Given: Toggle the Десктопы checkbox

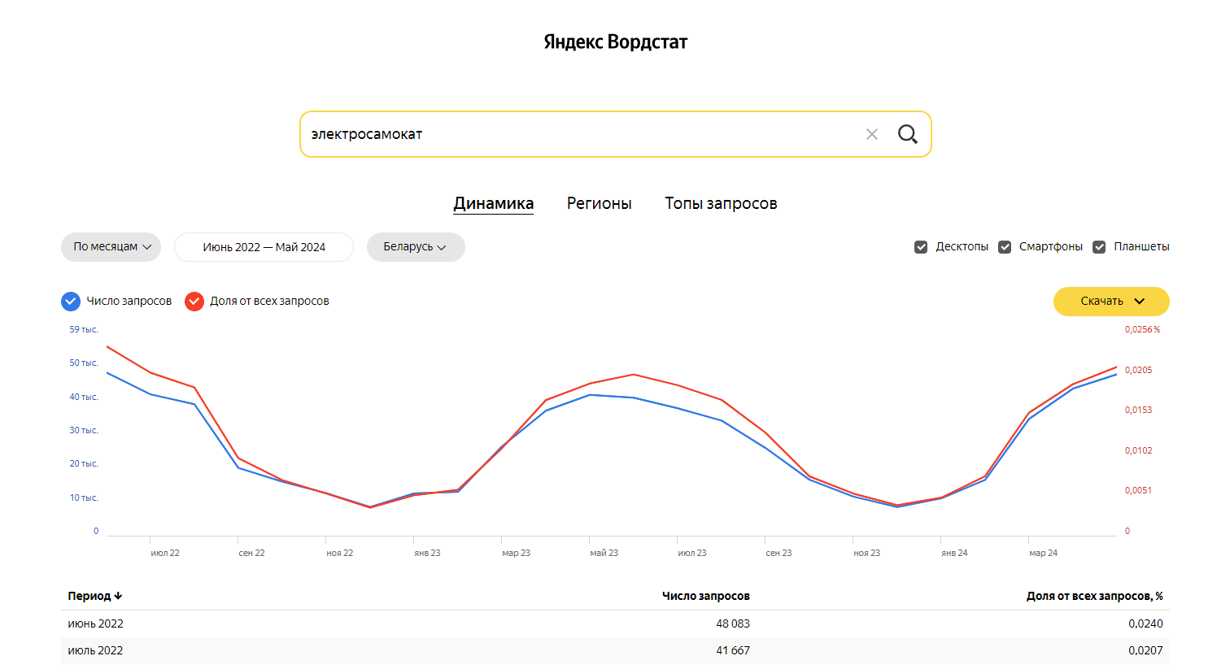Looking at the screenshot, I should click(921, 247).
